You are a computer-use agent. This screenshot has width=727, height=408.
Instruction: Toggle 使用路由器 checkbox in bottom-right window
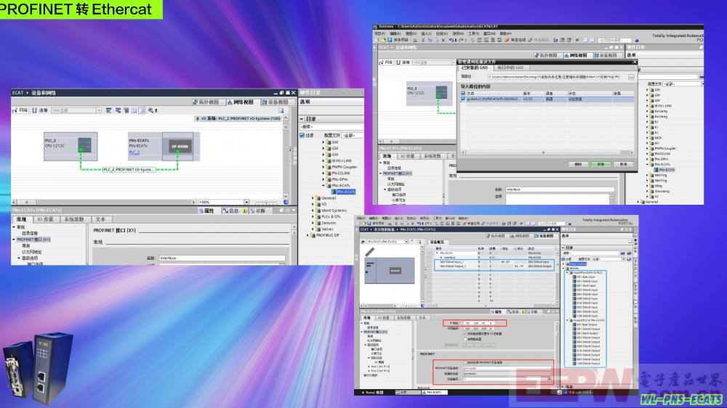[x=465, y=339]
